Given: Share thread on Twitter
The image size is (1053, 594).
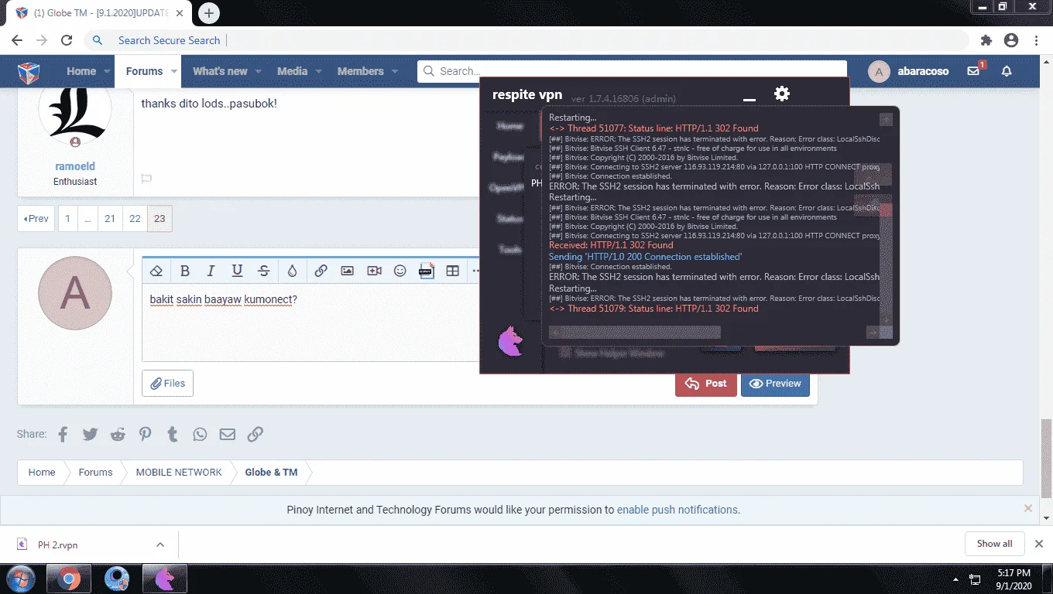Looking at the screenshot, I should tap(91, 434).
